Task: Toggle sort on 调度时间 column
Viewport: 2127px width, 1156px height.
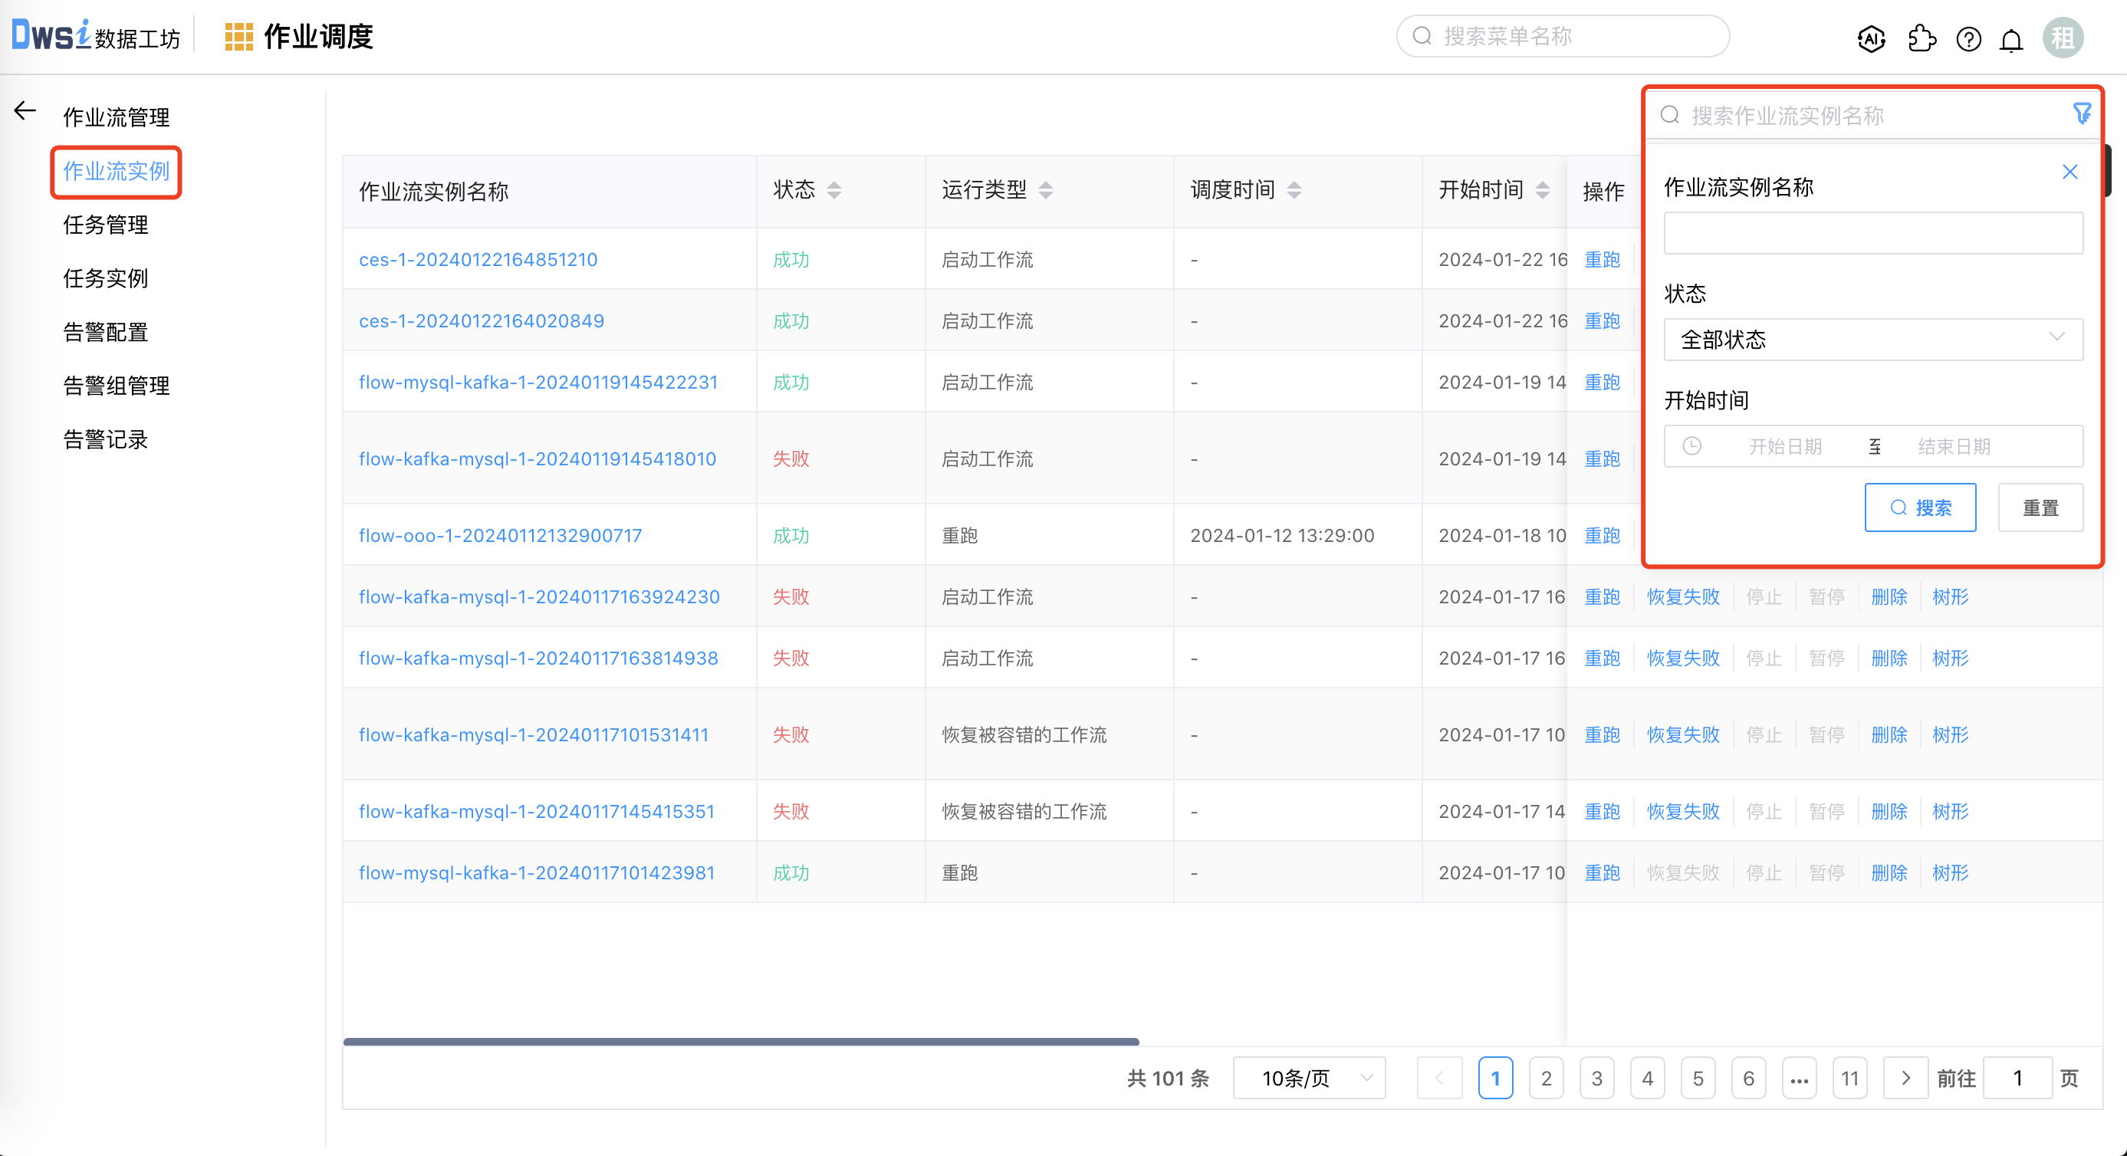Action: pyautogui.click(x=1297, y=190)
